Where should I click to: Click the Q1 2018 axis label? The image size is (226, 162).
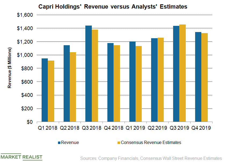[x=48, y=128]
